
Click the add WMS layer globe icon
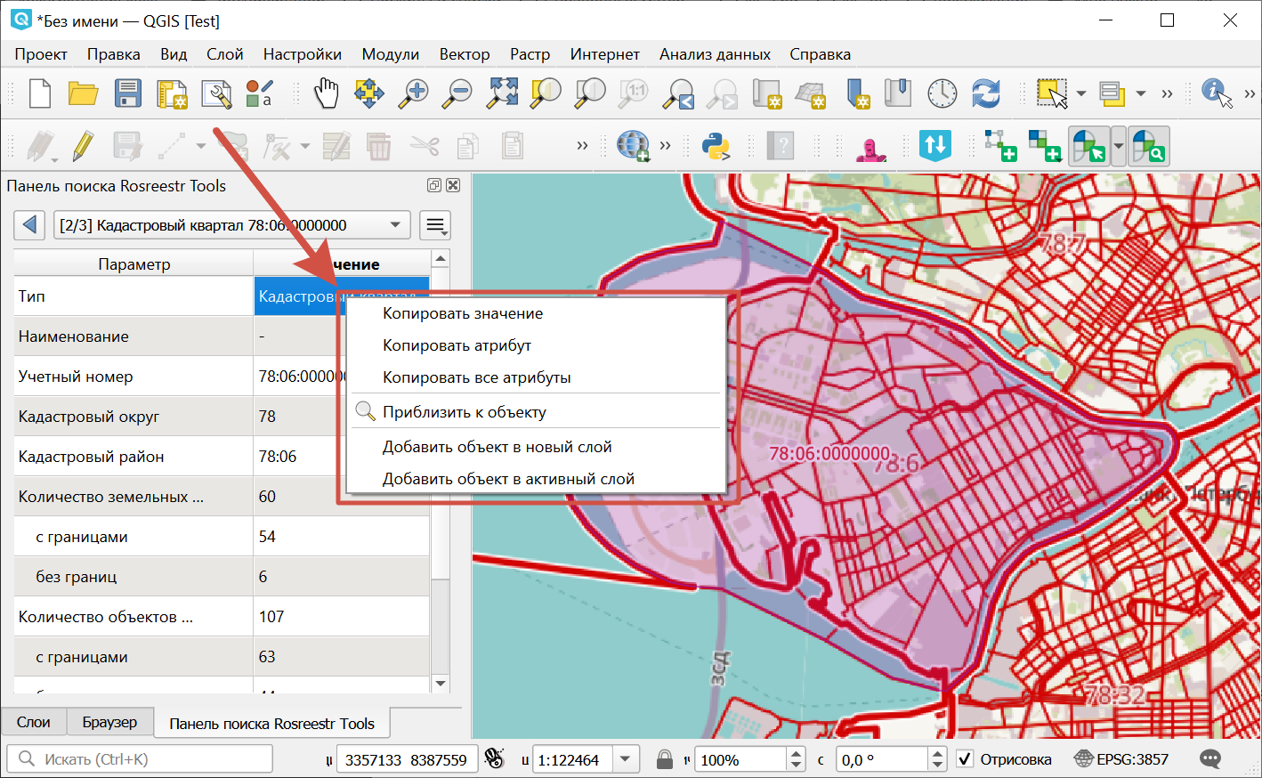633,146
